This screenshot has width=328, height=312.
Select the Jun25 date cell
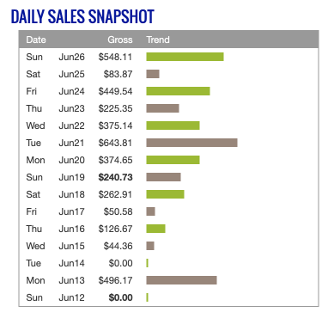coord(71,74)
